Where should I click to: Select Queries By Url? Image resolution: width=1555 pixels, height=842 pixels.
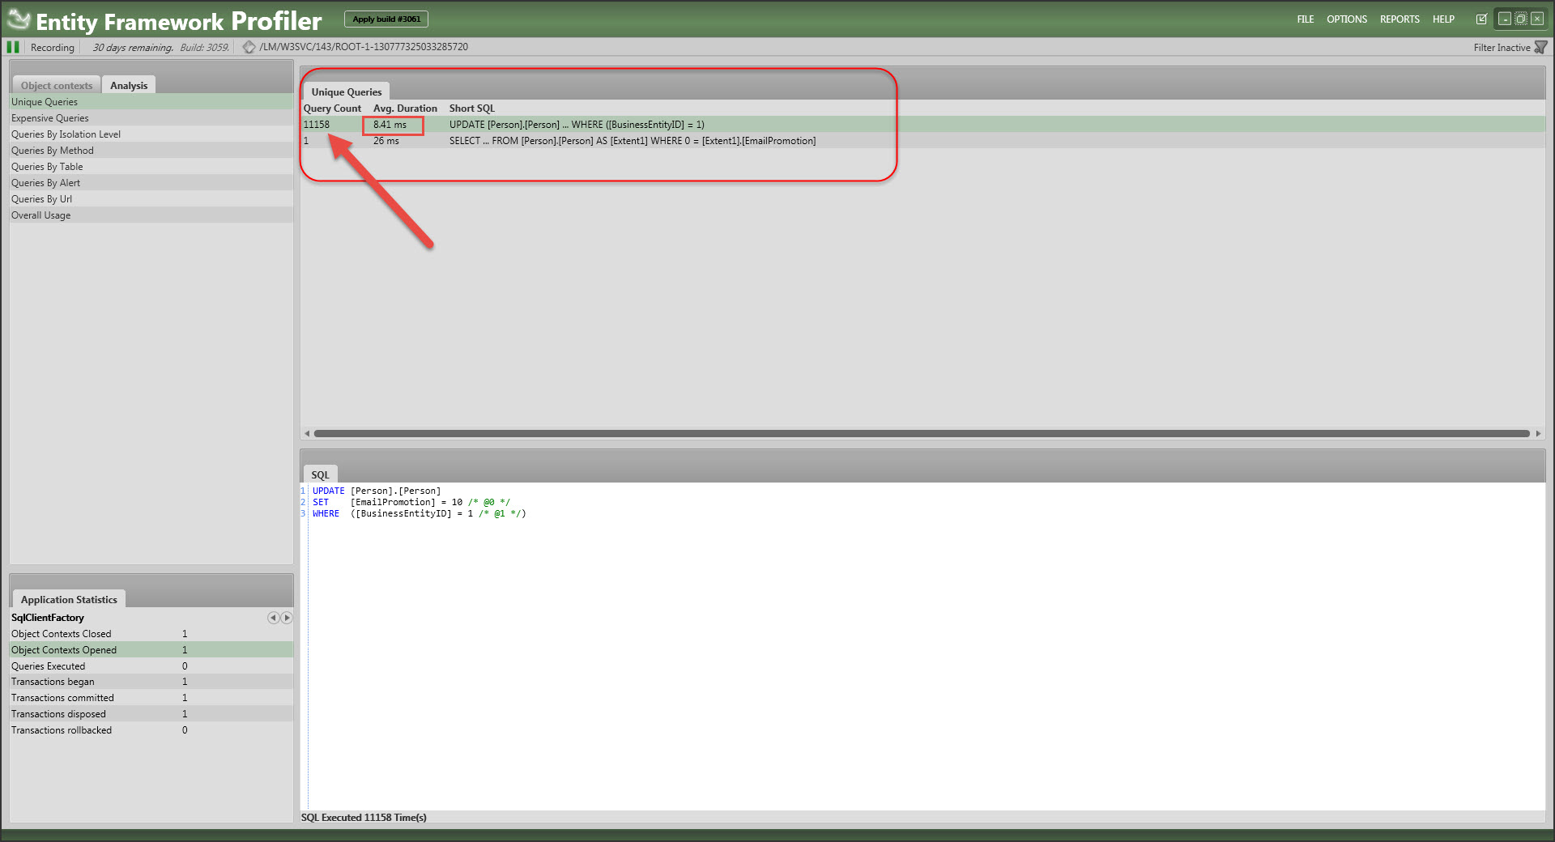click(151, 199)
